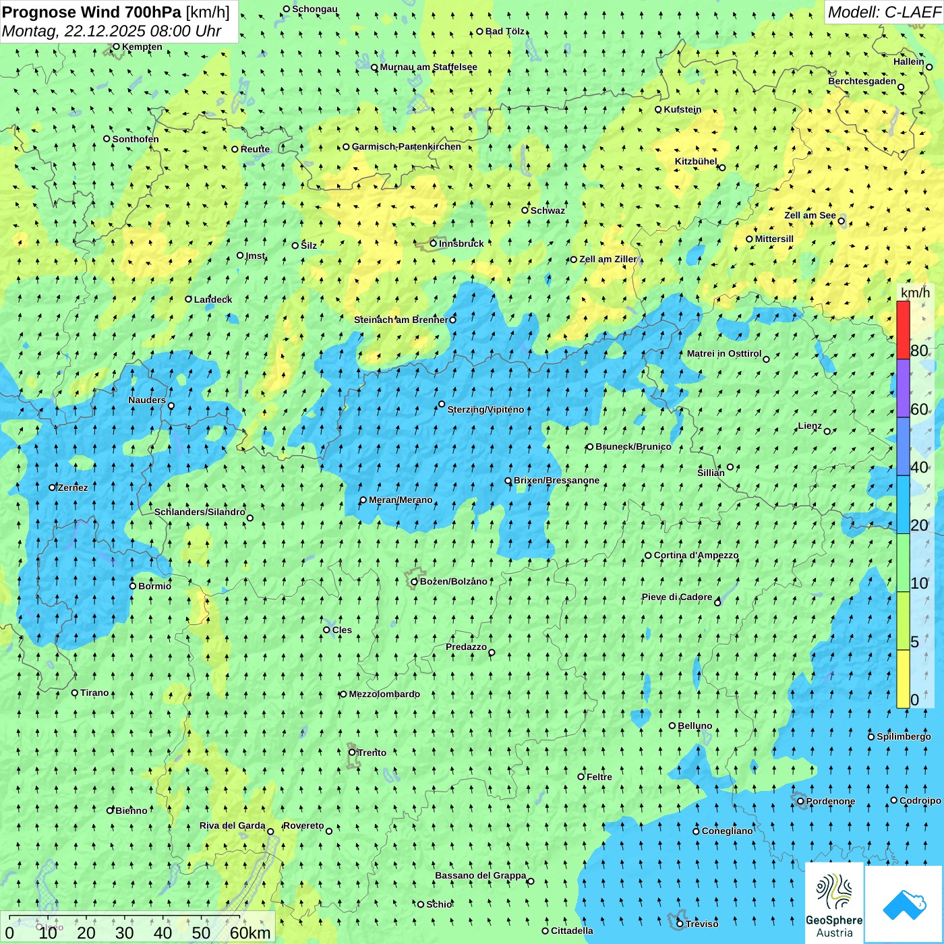The image size is (944, 944).
Task: Click the 'Mittersill' label
Action: (774, 239)
